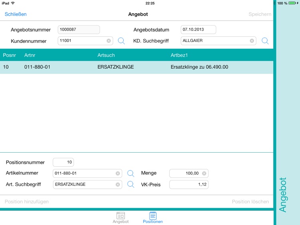
Task: Tap the Artbez1 column header
Action: point(179,55)
